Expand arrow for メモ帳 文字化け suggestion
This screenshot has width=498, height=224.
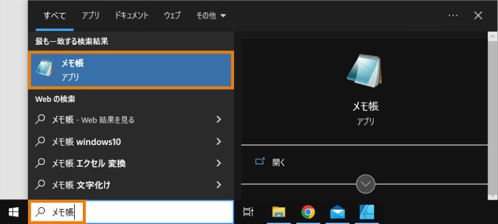(218, 184)
